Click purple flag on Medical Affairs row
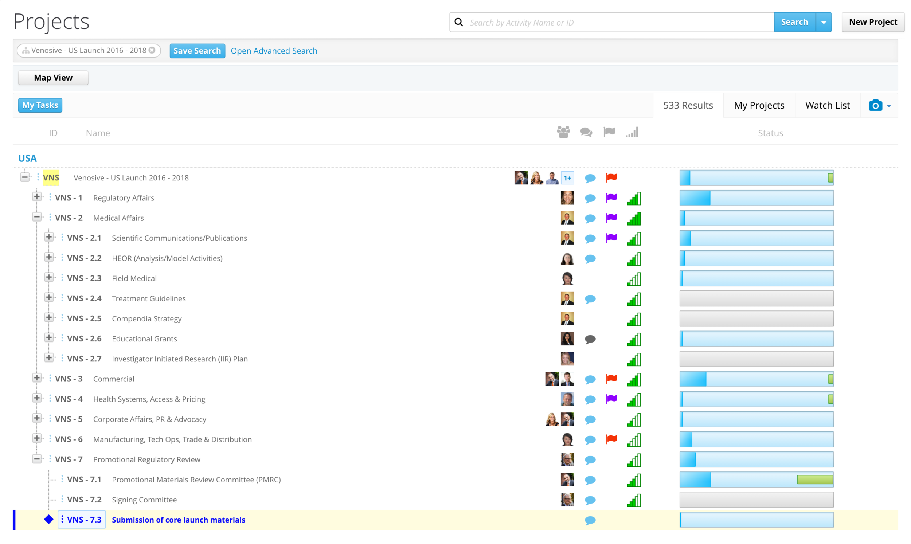Screen dimensions: 911x544 611,218
